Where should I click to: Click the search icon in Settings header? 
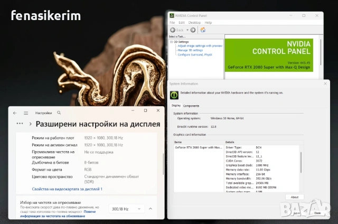click(59, 113)
